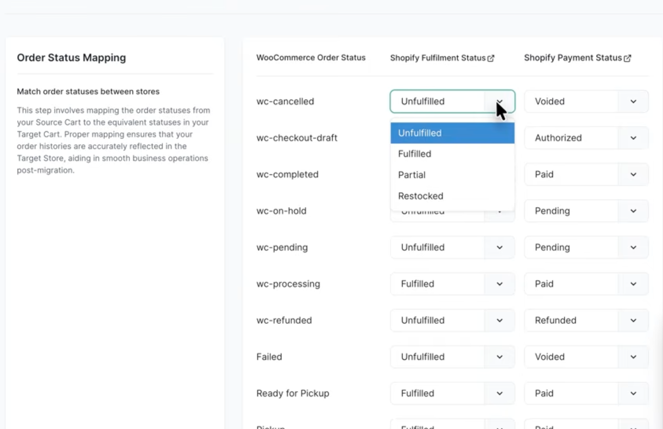Open Ready for Pickup fulfilment status dropdown
Viewport: 663px width, 429px height.
click(x=452, y=393)
